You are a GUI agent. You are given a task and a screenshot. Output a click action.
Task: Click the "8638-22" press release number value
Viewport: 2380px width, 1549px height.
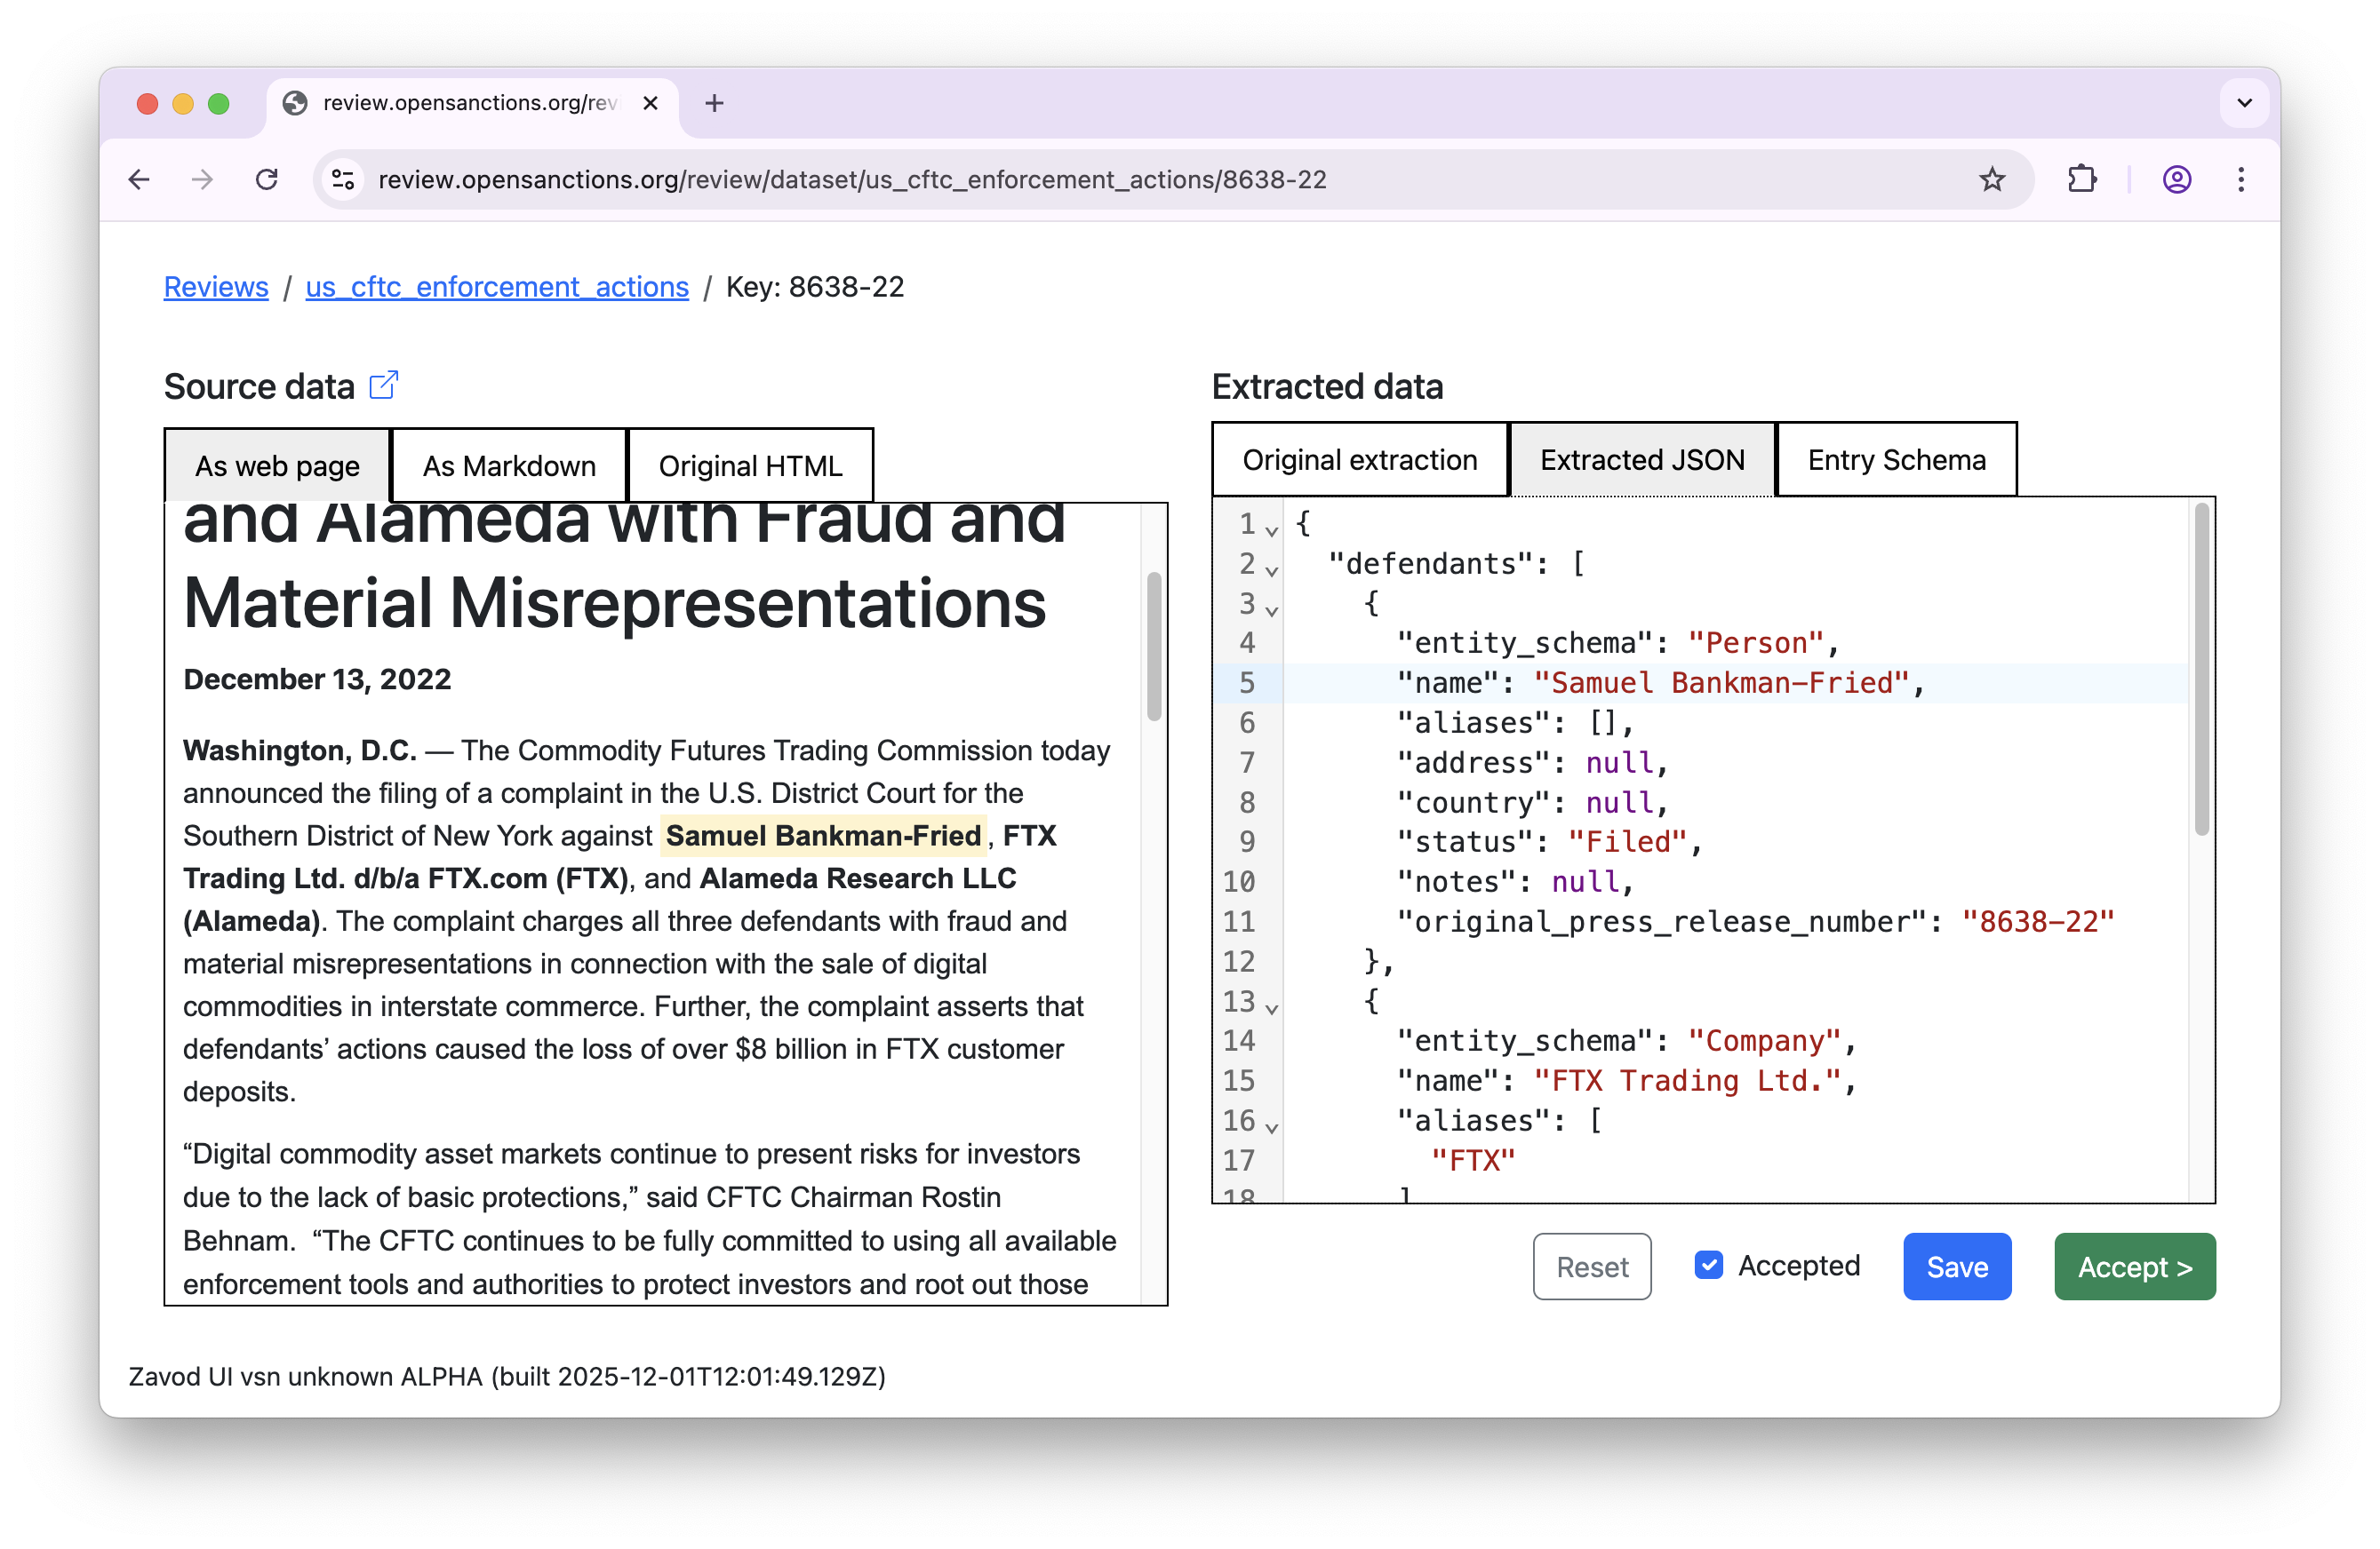click(2038, 921)
